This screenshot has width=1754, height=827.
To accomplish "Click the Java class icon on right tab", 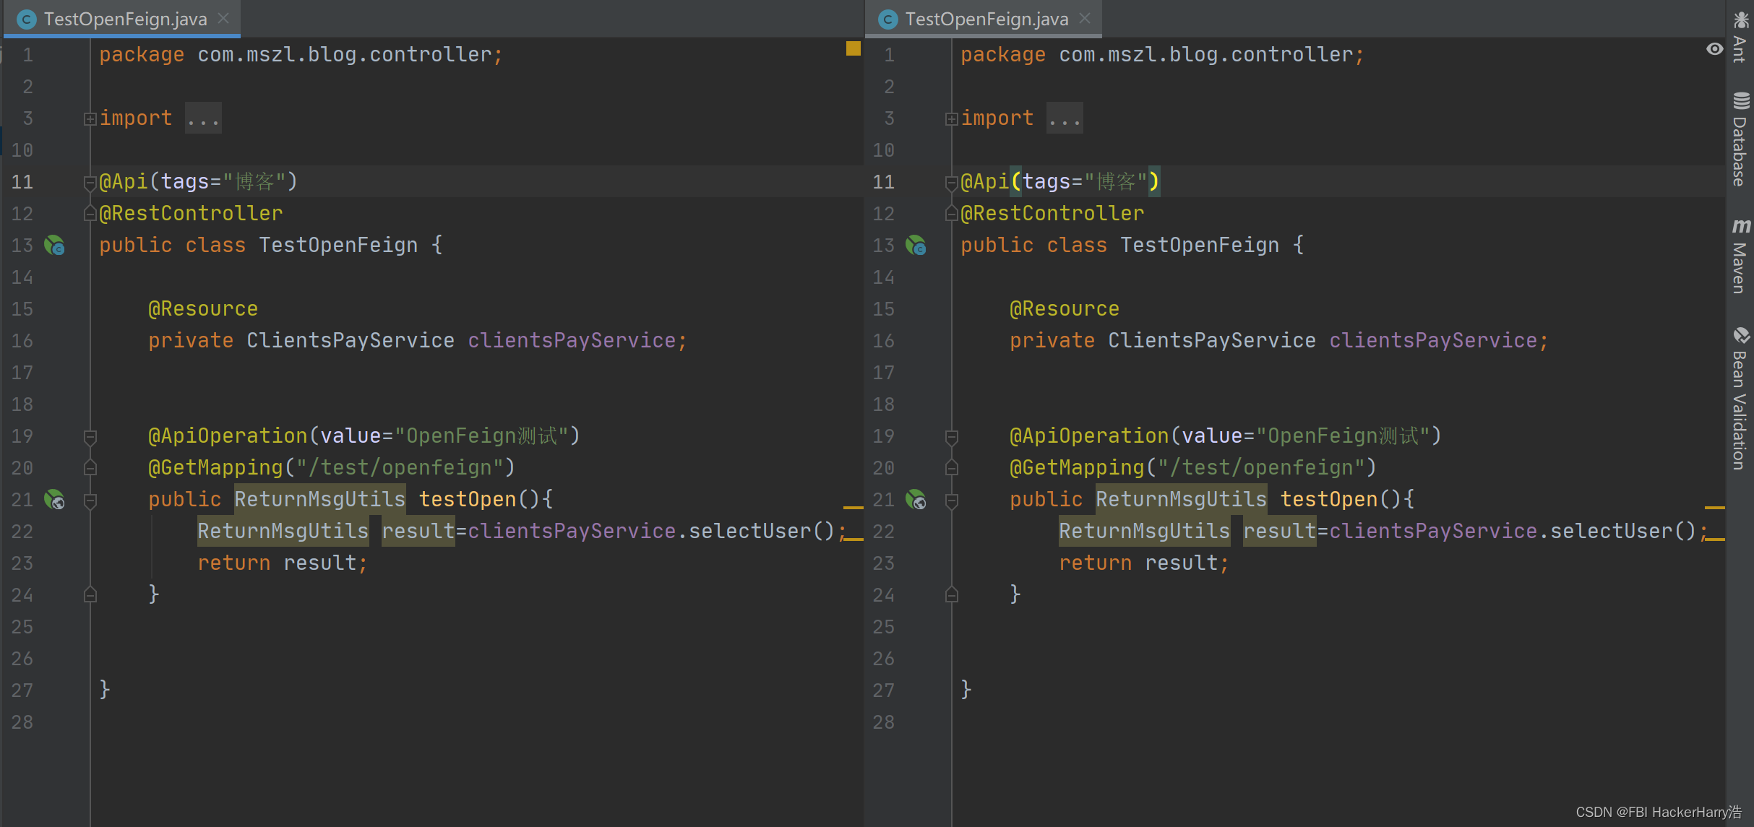I will 888,20.
